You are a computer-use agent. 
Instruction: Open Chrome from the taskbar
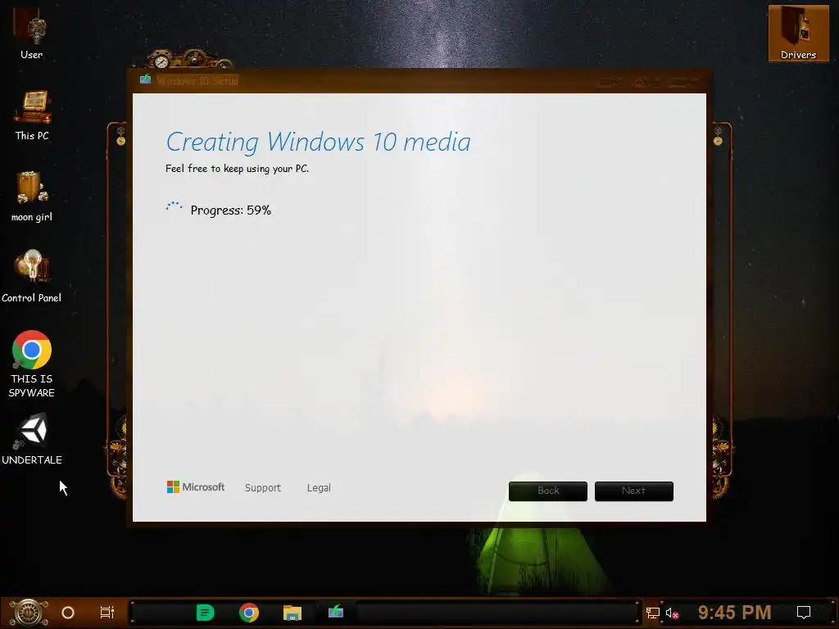249,613
